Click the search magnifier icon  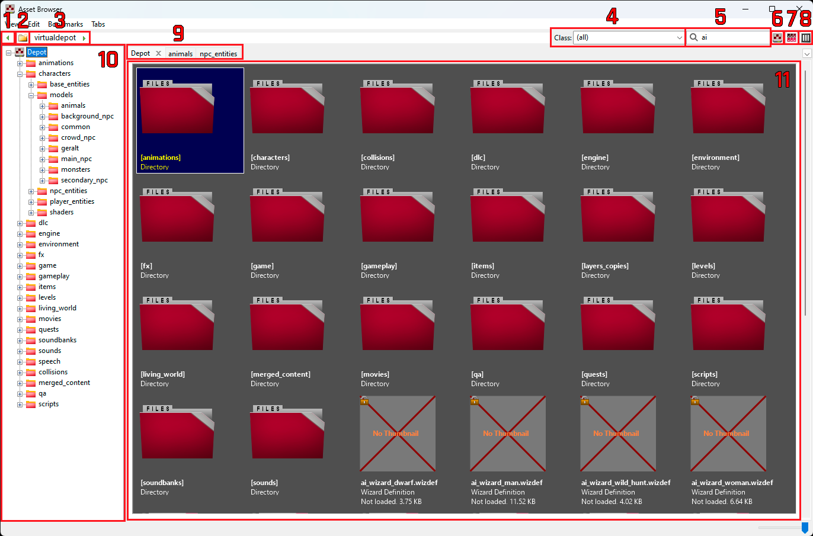693,37
